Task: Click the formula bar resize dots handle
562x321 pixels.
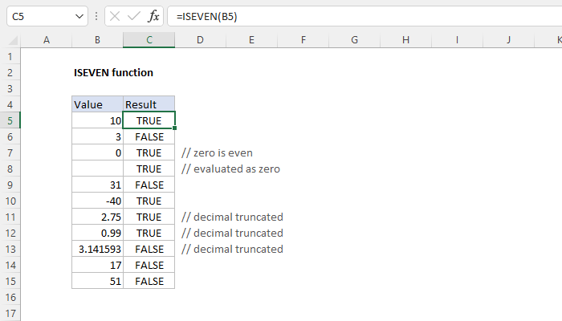Action: (96, 16)
